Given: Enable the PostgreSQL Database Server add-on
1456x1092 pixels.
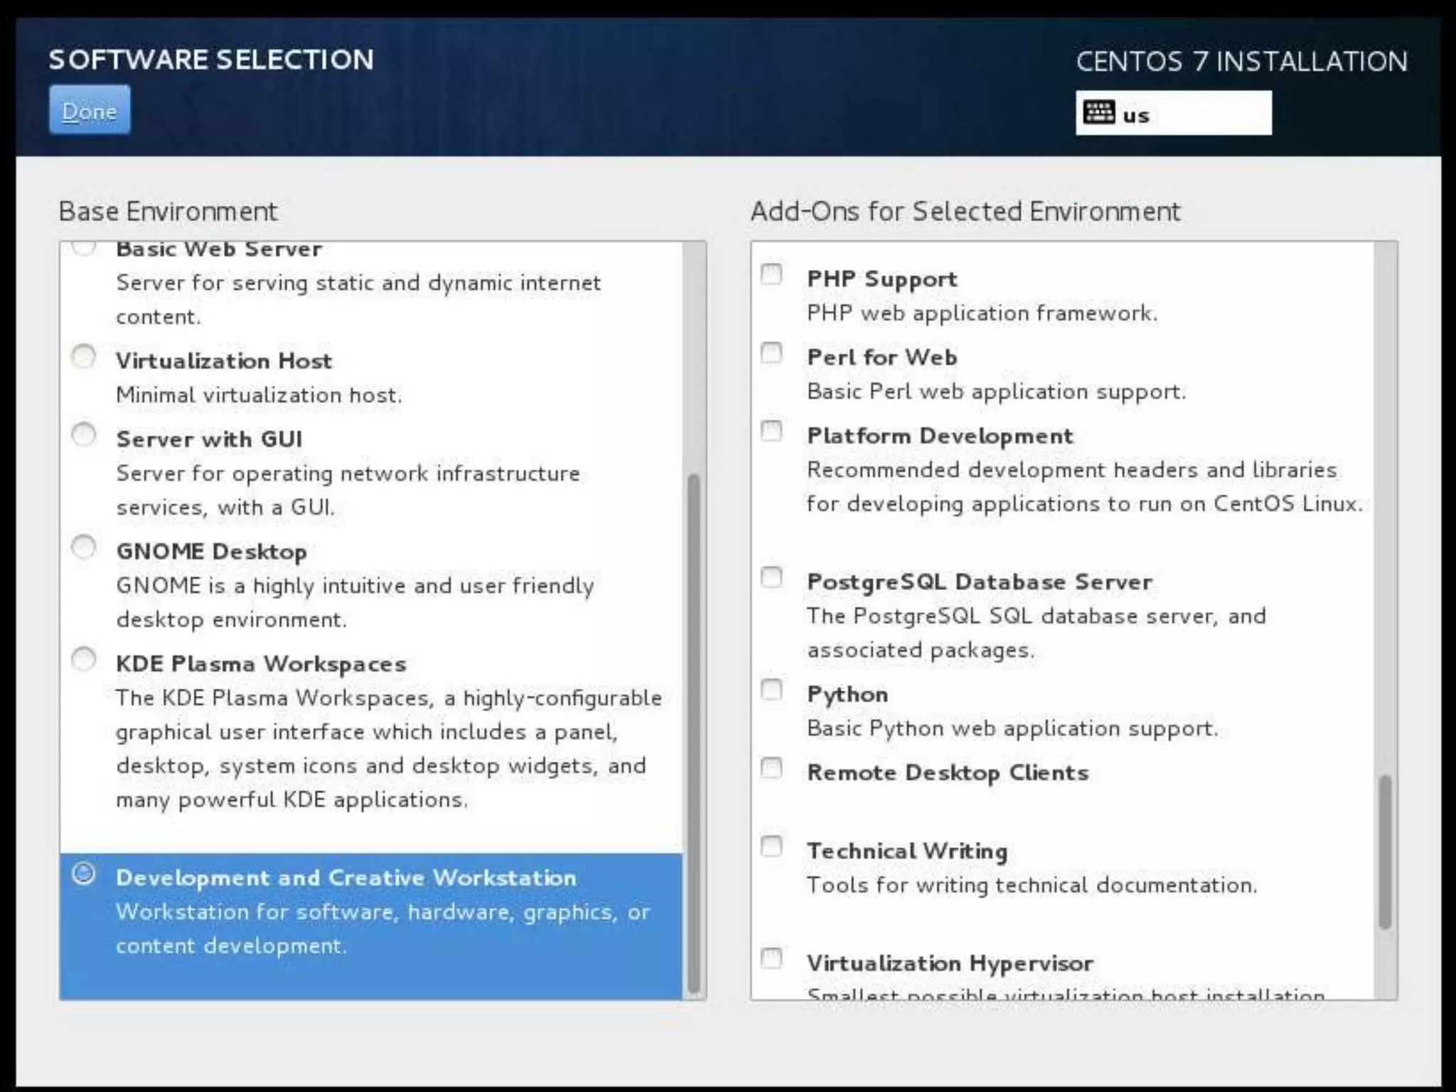Looking at the screenshot, I should (771, 577).
